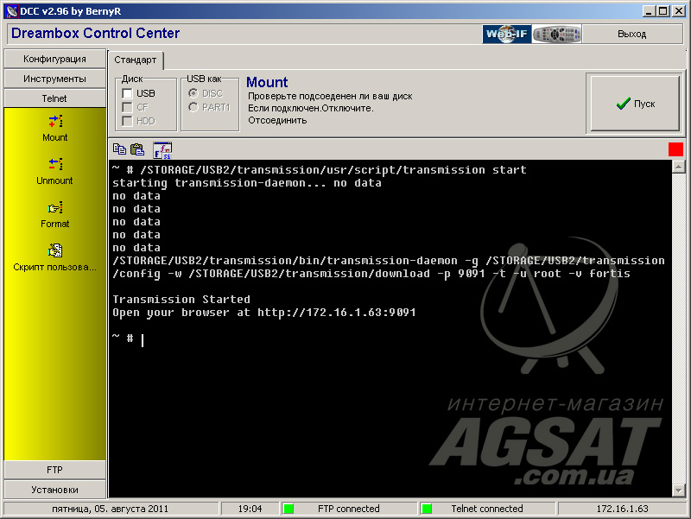Click the date 'пятница, 05. августа 2011'
This screenshot has height=519, width=691.
[111, 509]
